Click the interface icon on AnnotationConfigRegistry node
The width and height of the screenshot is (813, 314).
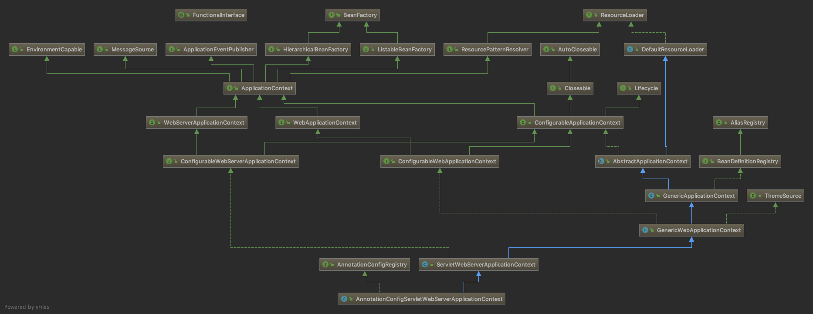(325, 264)
